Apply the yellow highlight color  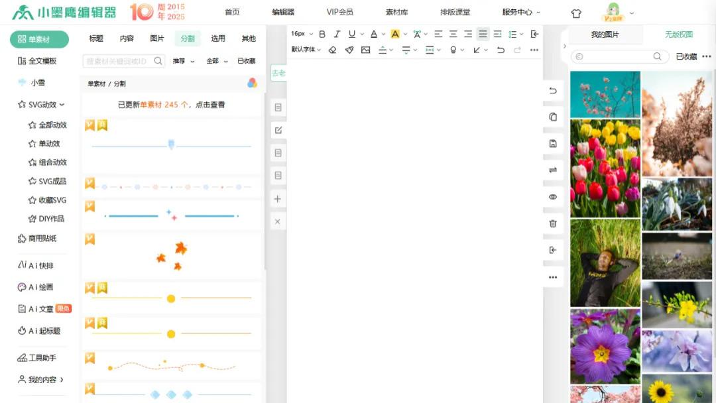point(395,34)
